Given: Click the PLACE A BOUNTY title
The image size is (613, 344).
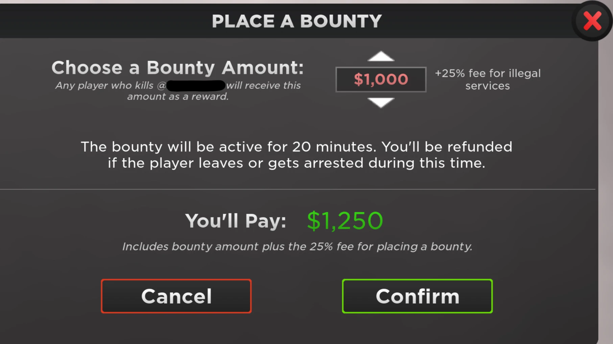Looking at the screenshot, I should point(297,21).
